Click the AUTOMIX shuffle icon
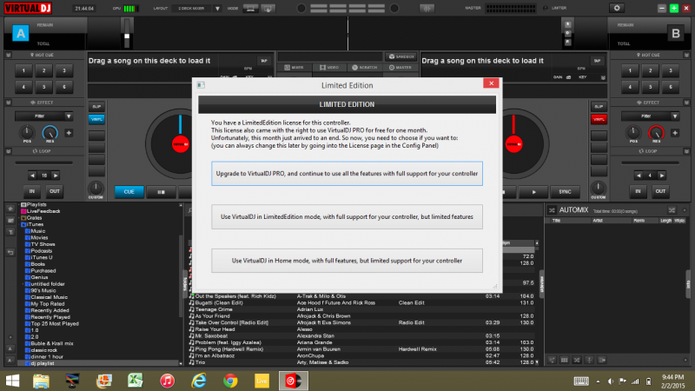This screenshot has width=695, height=391. [x=552, y=210]
